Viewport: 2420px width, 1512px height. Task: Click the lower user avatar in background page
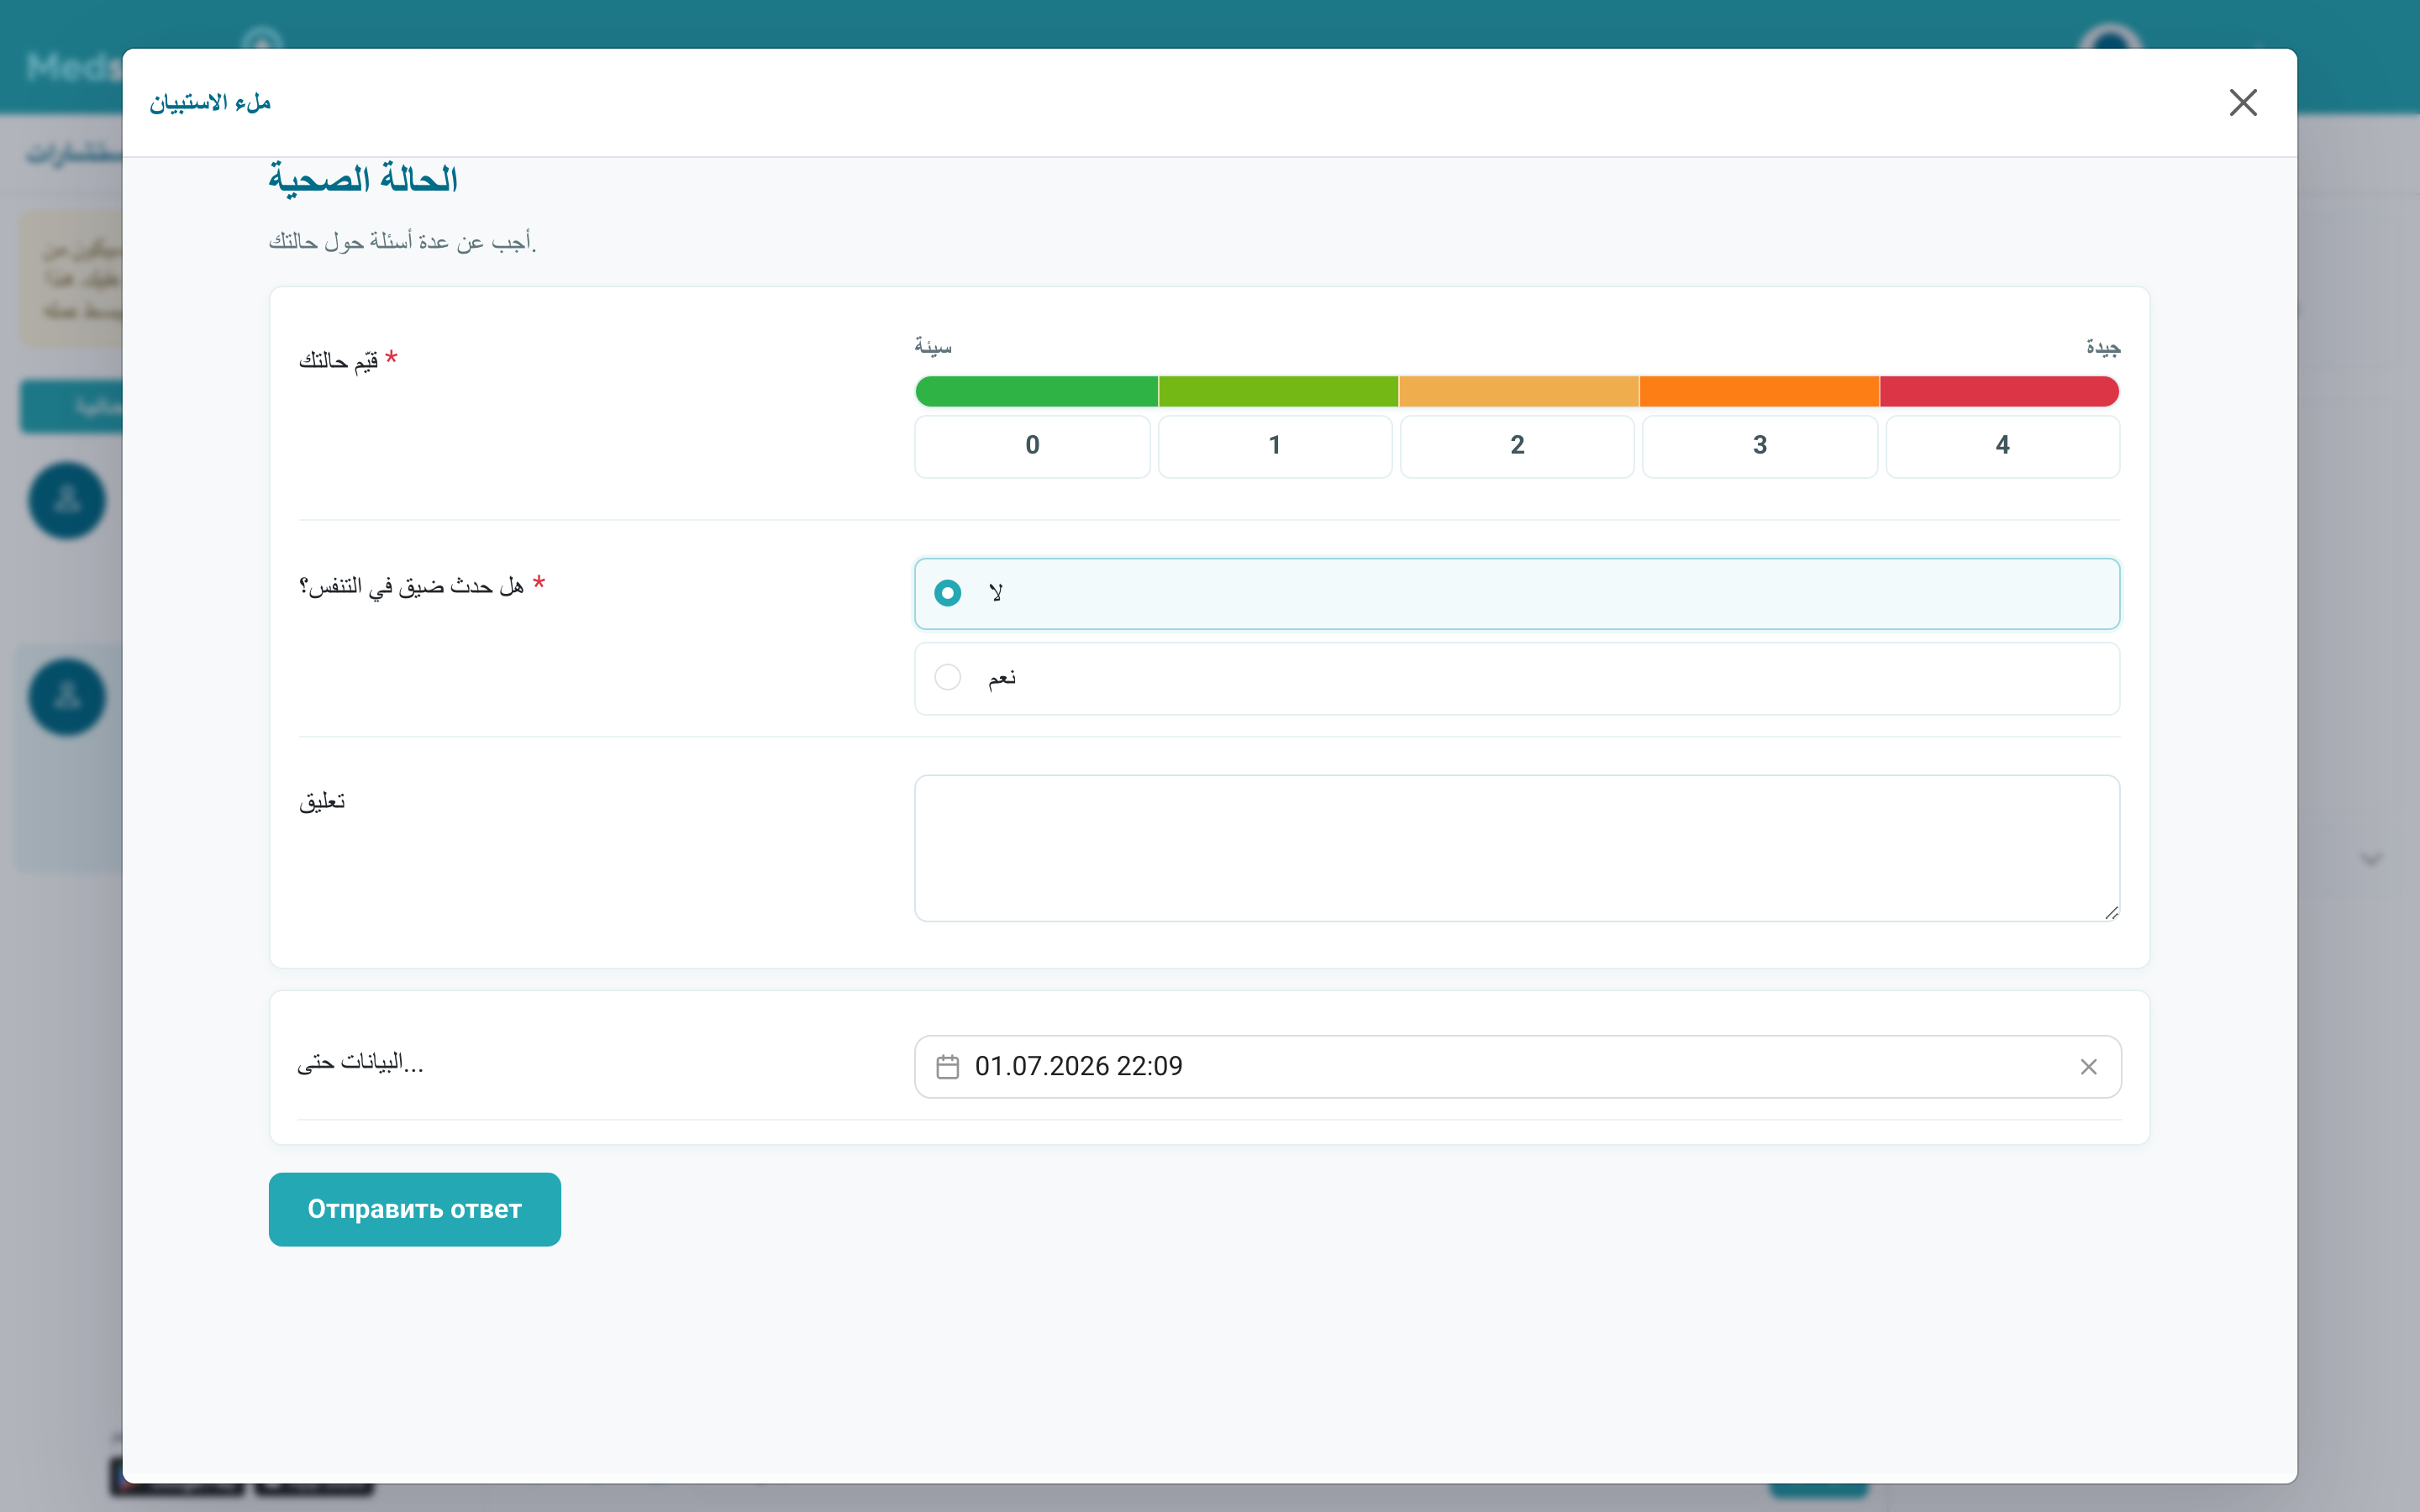pos(67,697)
